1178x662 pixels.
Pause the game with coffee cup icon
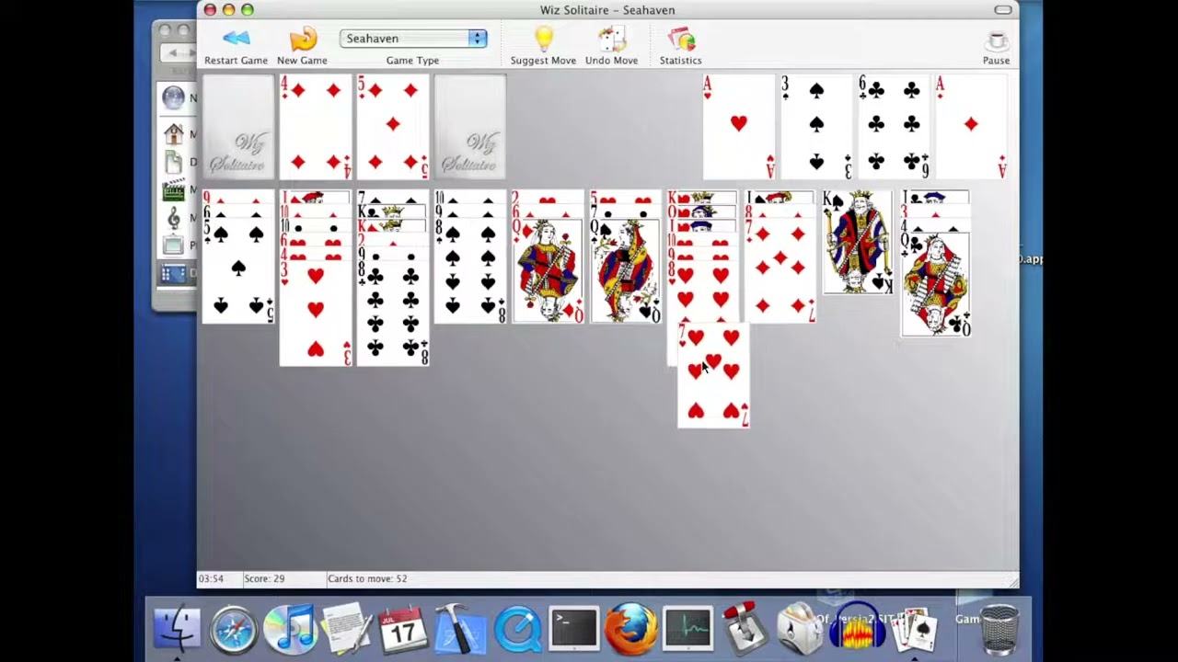click(x=996, y=40)
